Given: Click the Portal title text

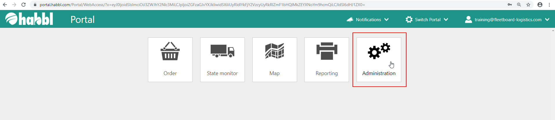Looking at the screenshot, I should 82,19.
